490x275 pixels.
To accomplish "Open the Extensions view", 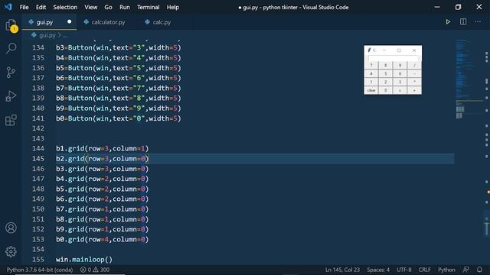I will (x=11, y=120).
